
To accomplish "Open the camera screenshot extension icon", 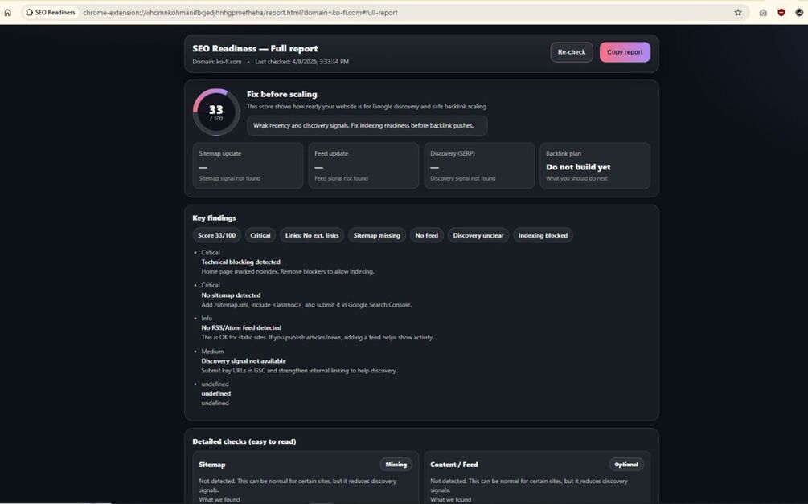I will click(763, 12).
